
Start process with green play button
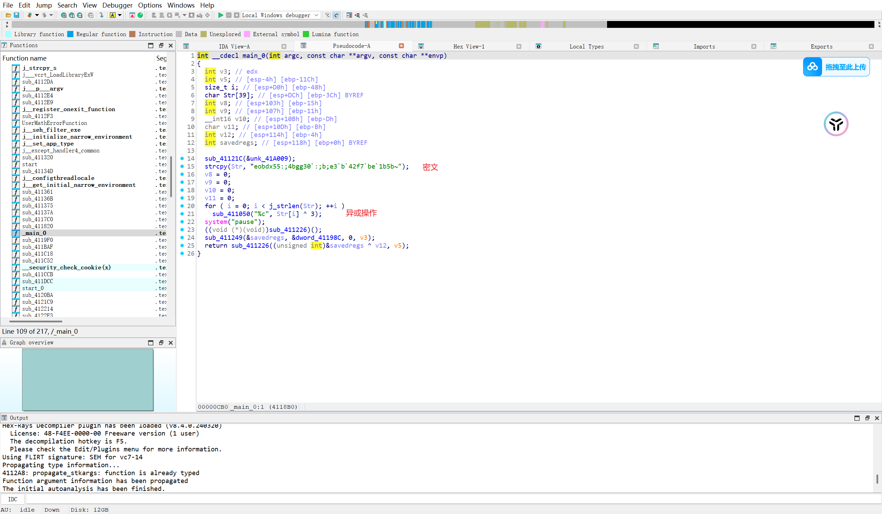(220, 15)
